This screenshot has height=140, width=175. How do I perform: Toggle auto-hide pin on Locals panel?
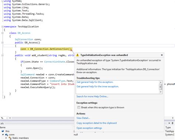(172, 123)
